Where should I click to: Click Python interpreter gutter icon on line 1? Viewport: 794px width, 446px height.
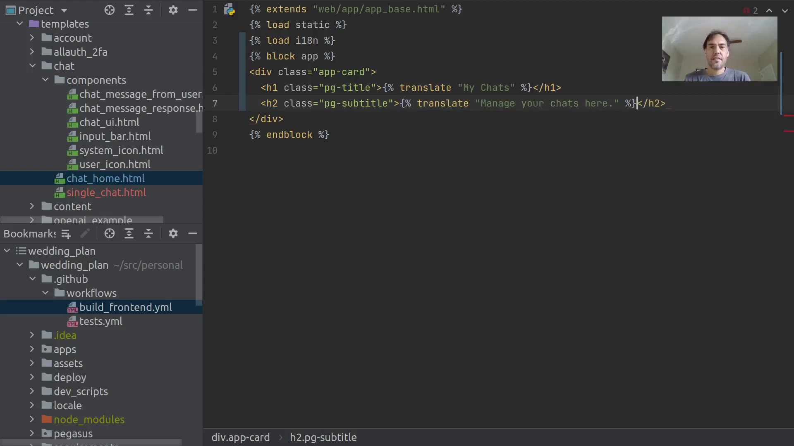point(230,9)
